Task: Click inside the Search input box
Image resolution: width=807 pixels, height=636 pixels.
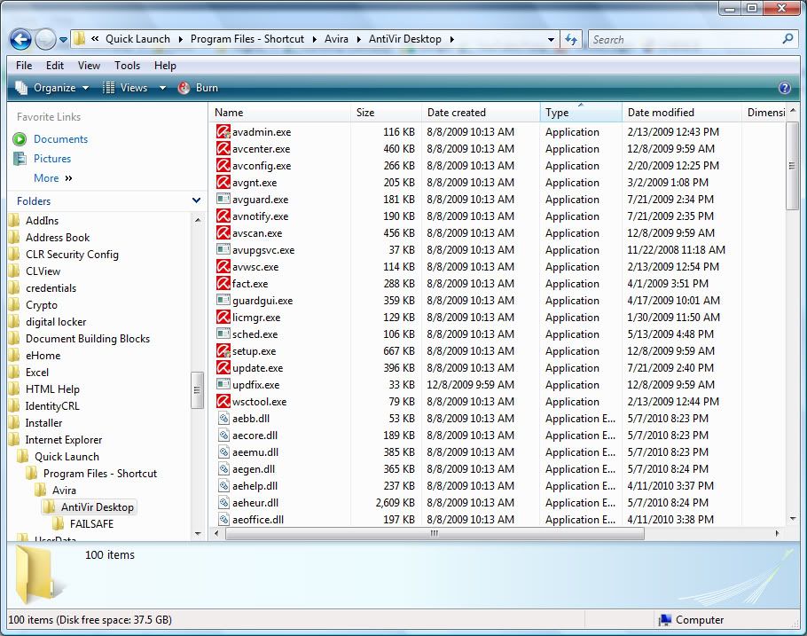Action: coord(683,39)
